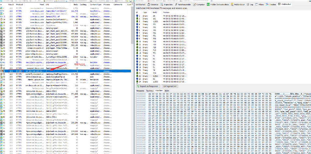Screen dimensions: 311x154
Task: Select the HexView tab
Action: tap(159, 90)
